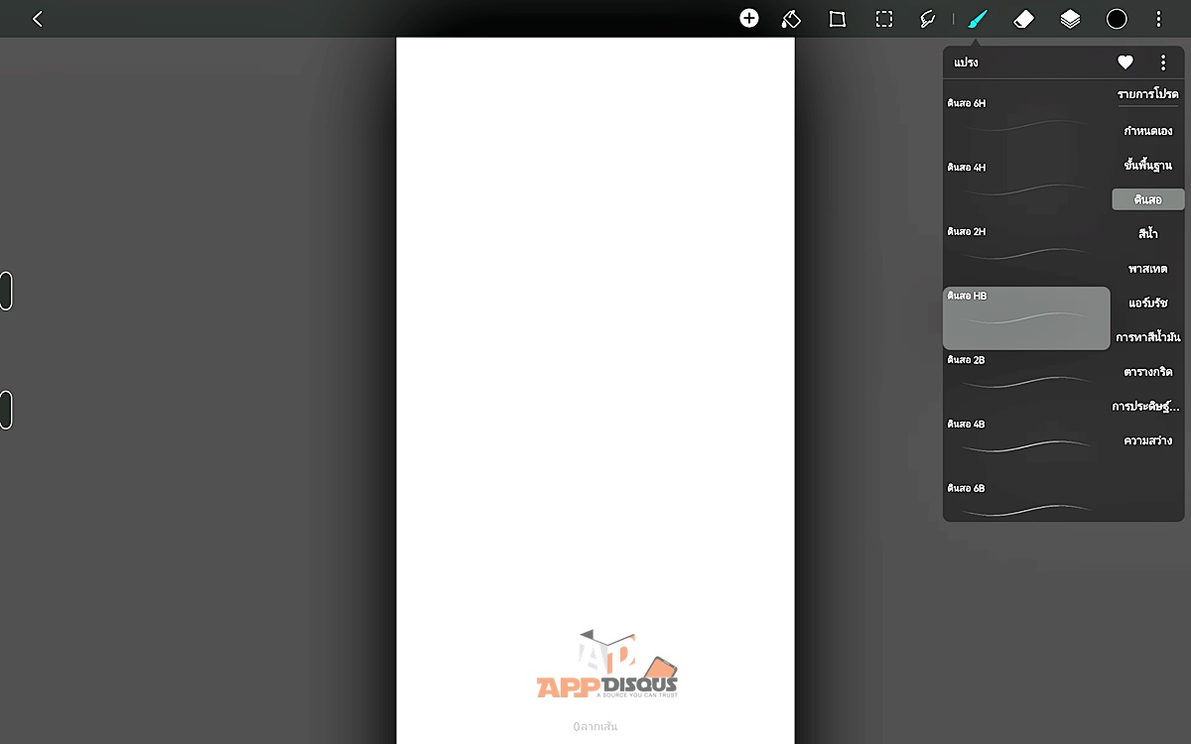Select the cyan brush tool

(x=978, y=19)
